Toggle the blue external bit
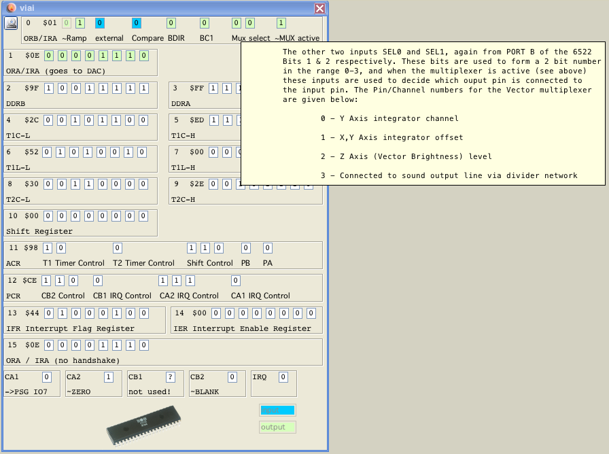The image size is (609, 454). [100, 23]
